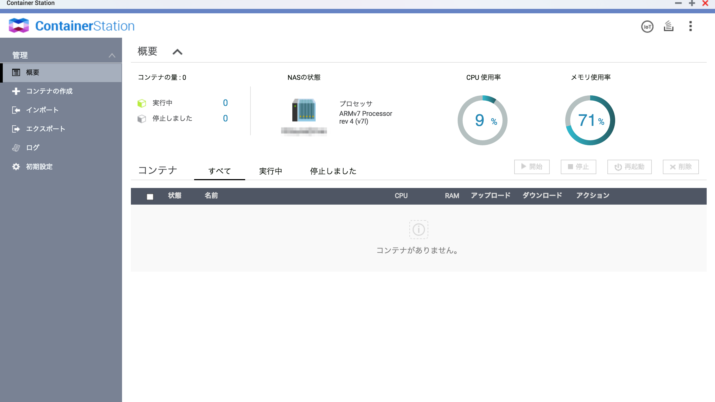Collapse the 管理 sidebar section
The height and width of the screenshot is (402, 715).
112,55
